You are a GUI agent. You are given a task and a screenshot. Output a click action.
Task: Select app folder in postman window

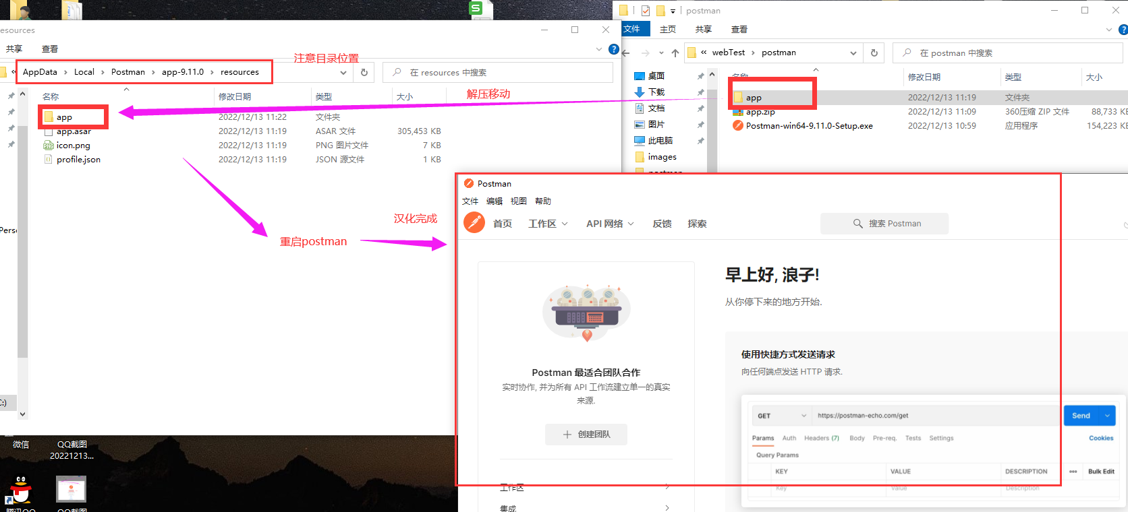click(748, 98)
